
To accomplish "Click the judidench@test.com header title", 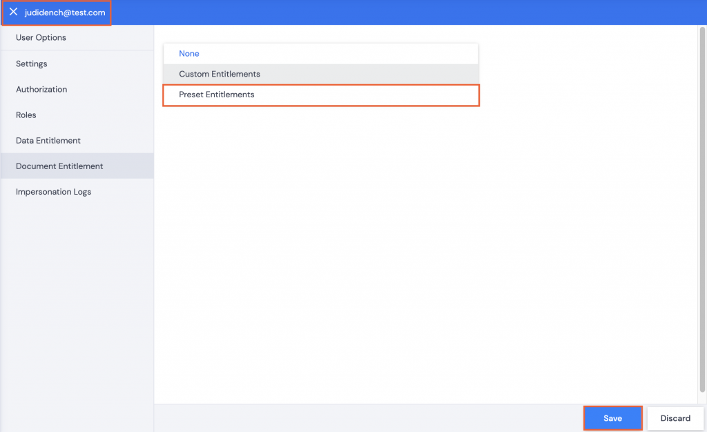I will pos(65,12).
